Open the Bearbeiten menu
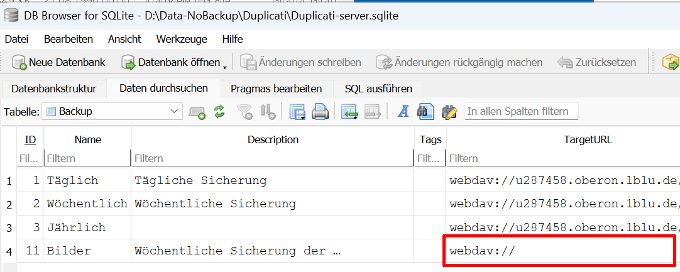The width and height of the screenshot is (680, 272). pos(69,39)
